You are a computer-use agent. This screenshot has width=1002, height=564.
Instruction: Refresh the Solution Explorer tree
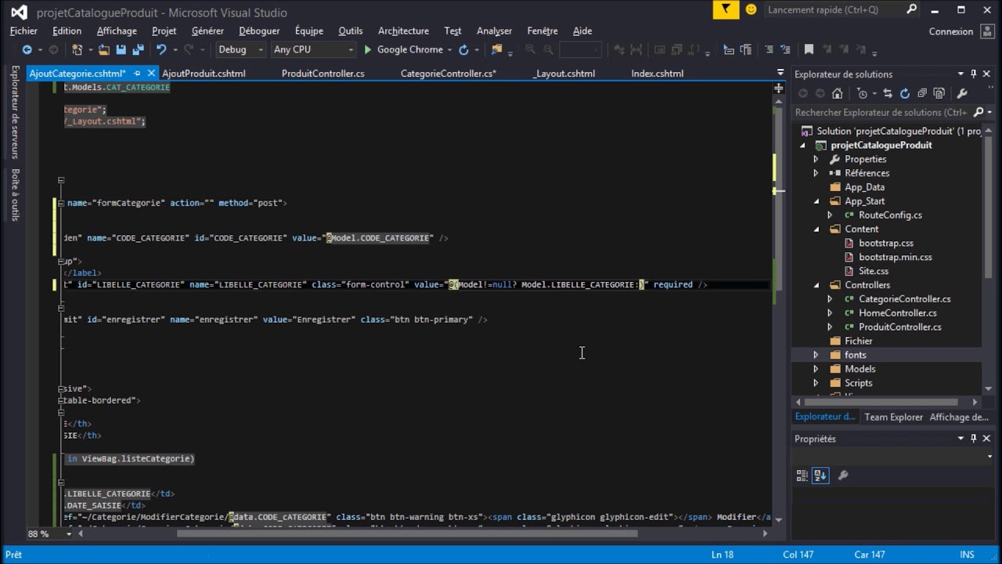pos(905,93)
